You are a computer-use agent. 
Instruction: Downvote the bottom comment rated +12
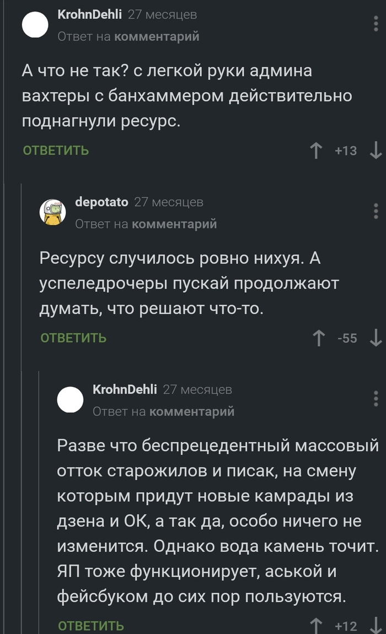pos(376,626)
